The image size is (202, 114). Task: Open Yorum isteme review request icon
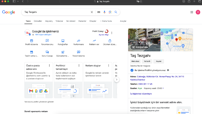79,52
